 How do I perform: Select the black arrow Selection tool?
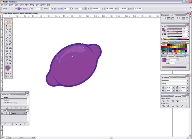[x=7, y=26]
